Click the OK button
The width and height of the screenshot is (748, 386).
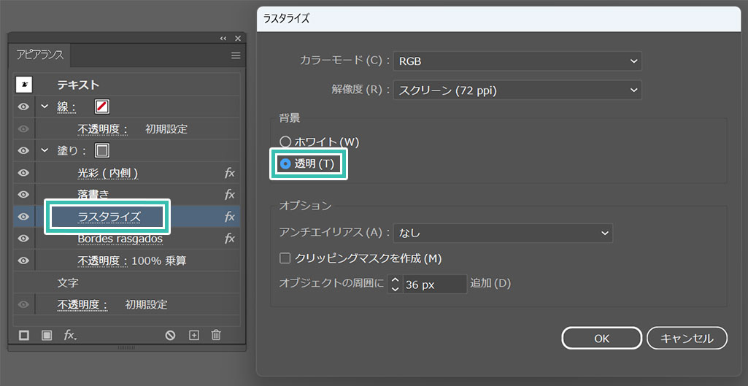(601, 338)
